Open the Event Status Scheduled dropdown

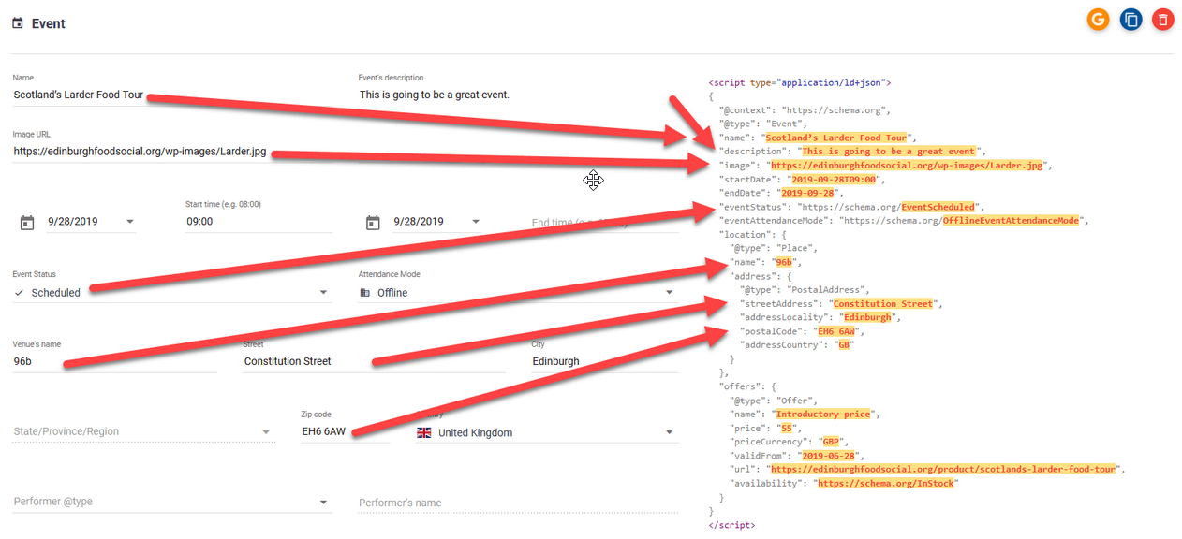(172, 292)
